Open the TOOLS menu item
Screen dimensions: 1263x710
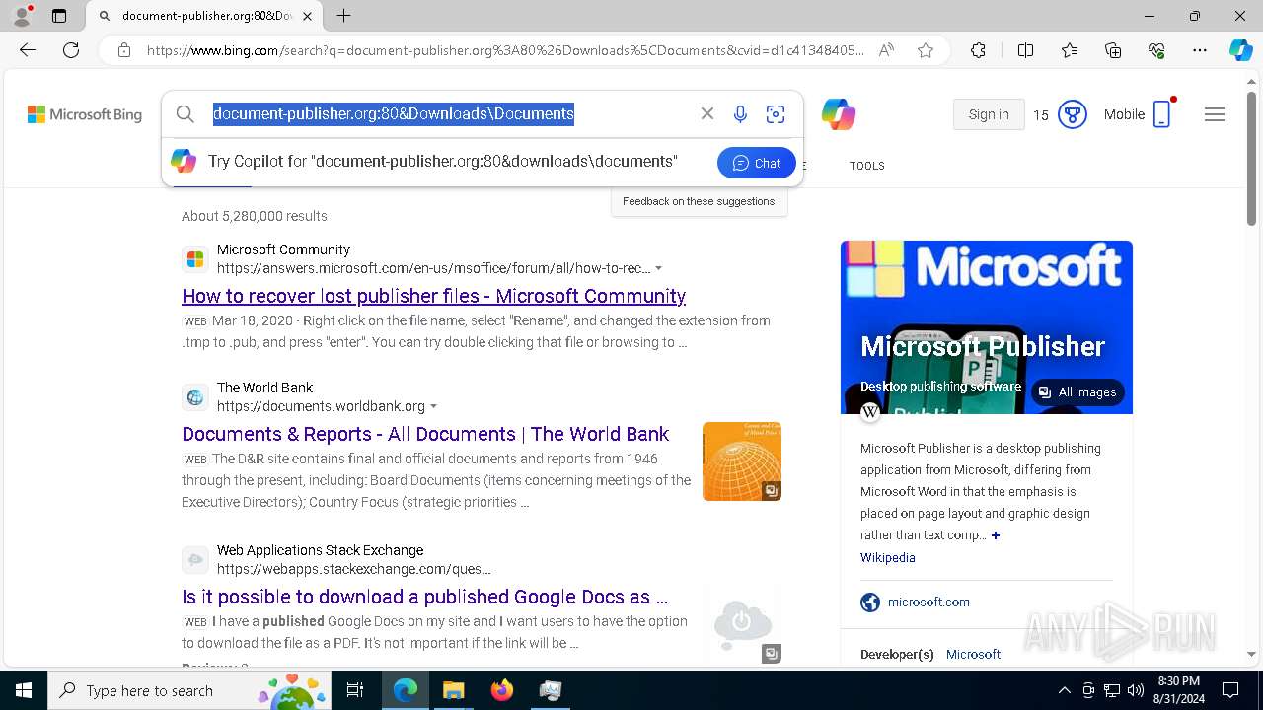[867, 166]
